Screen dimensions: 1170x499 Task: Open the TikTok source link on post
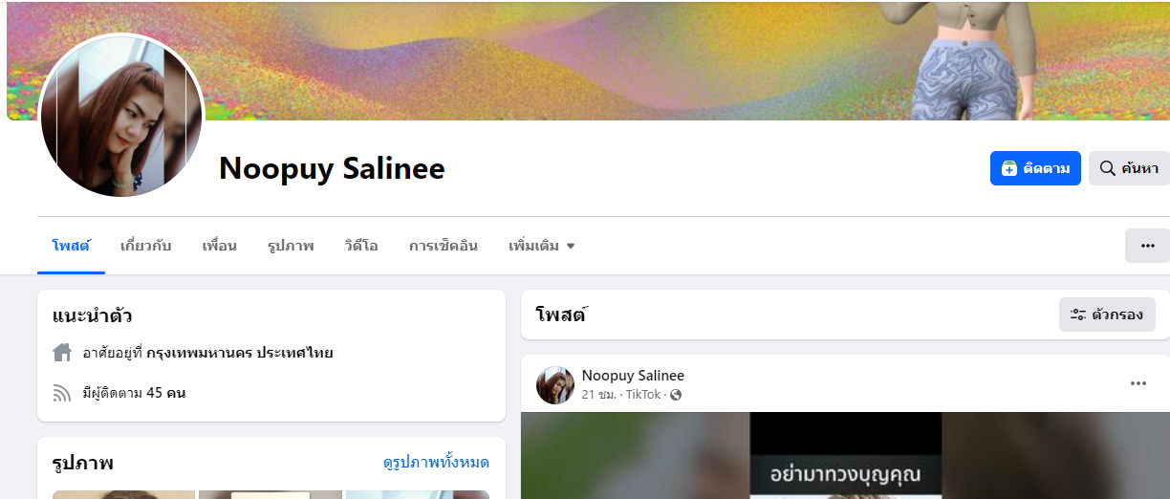tap(643, 395)
